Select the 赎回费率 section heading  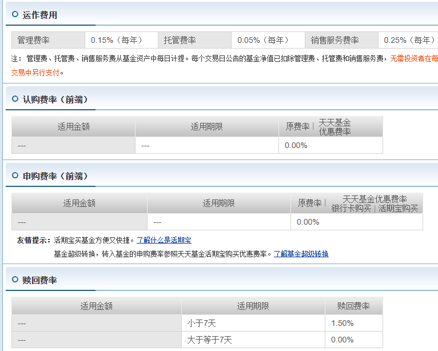39,280
